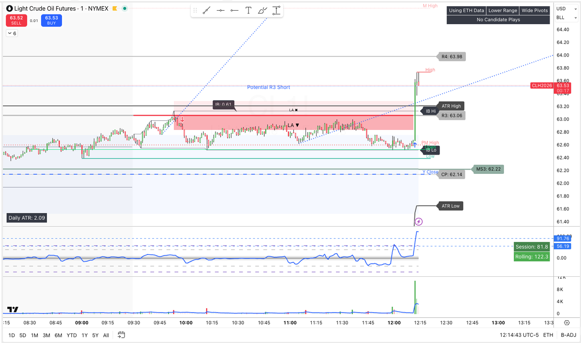
Task: Select the 5D time range
Action: pyautogui.click(x=23, y=335)
